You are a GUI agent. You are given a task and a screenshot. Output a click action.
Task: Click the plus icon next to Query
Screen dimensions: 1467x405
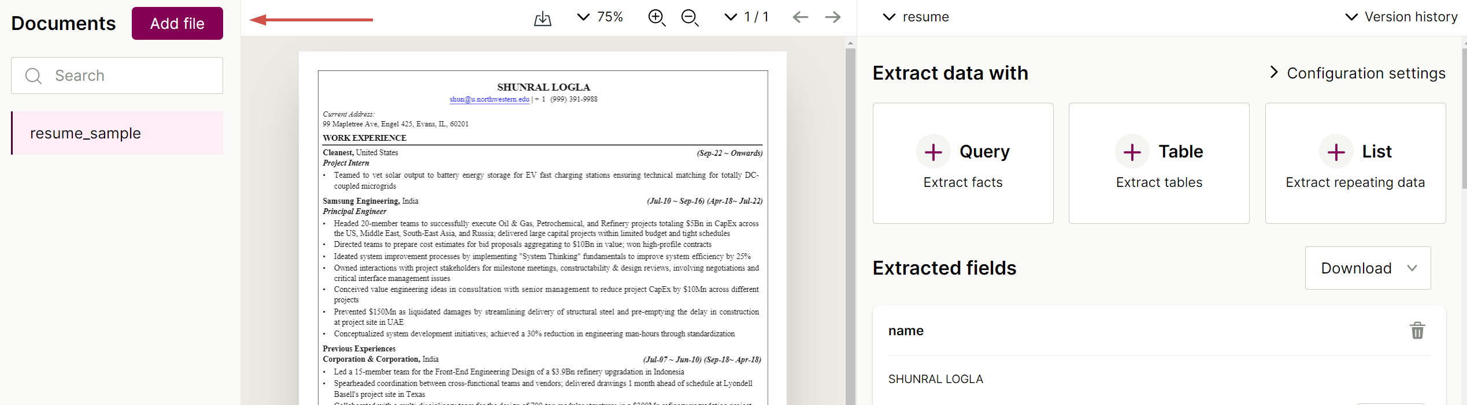[933, 152]
